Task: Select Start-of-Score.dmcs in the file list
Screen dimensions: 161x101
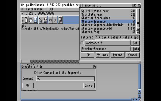Action: [x=108, y=18]
